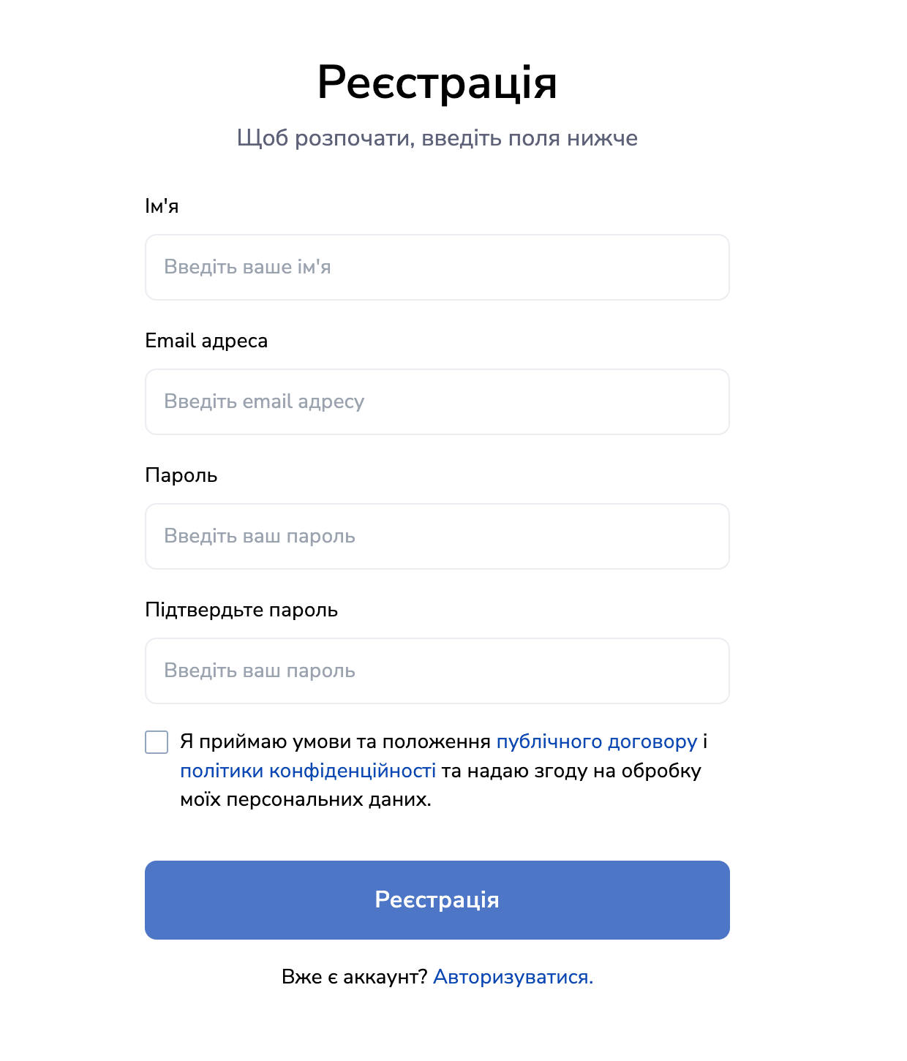Click the Щоб розпочати subtitle text
Viewport: 907px width, 1061px height.
coord(437,138)
